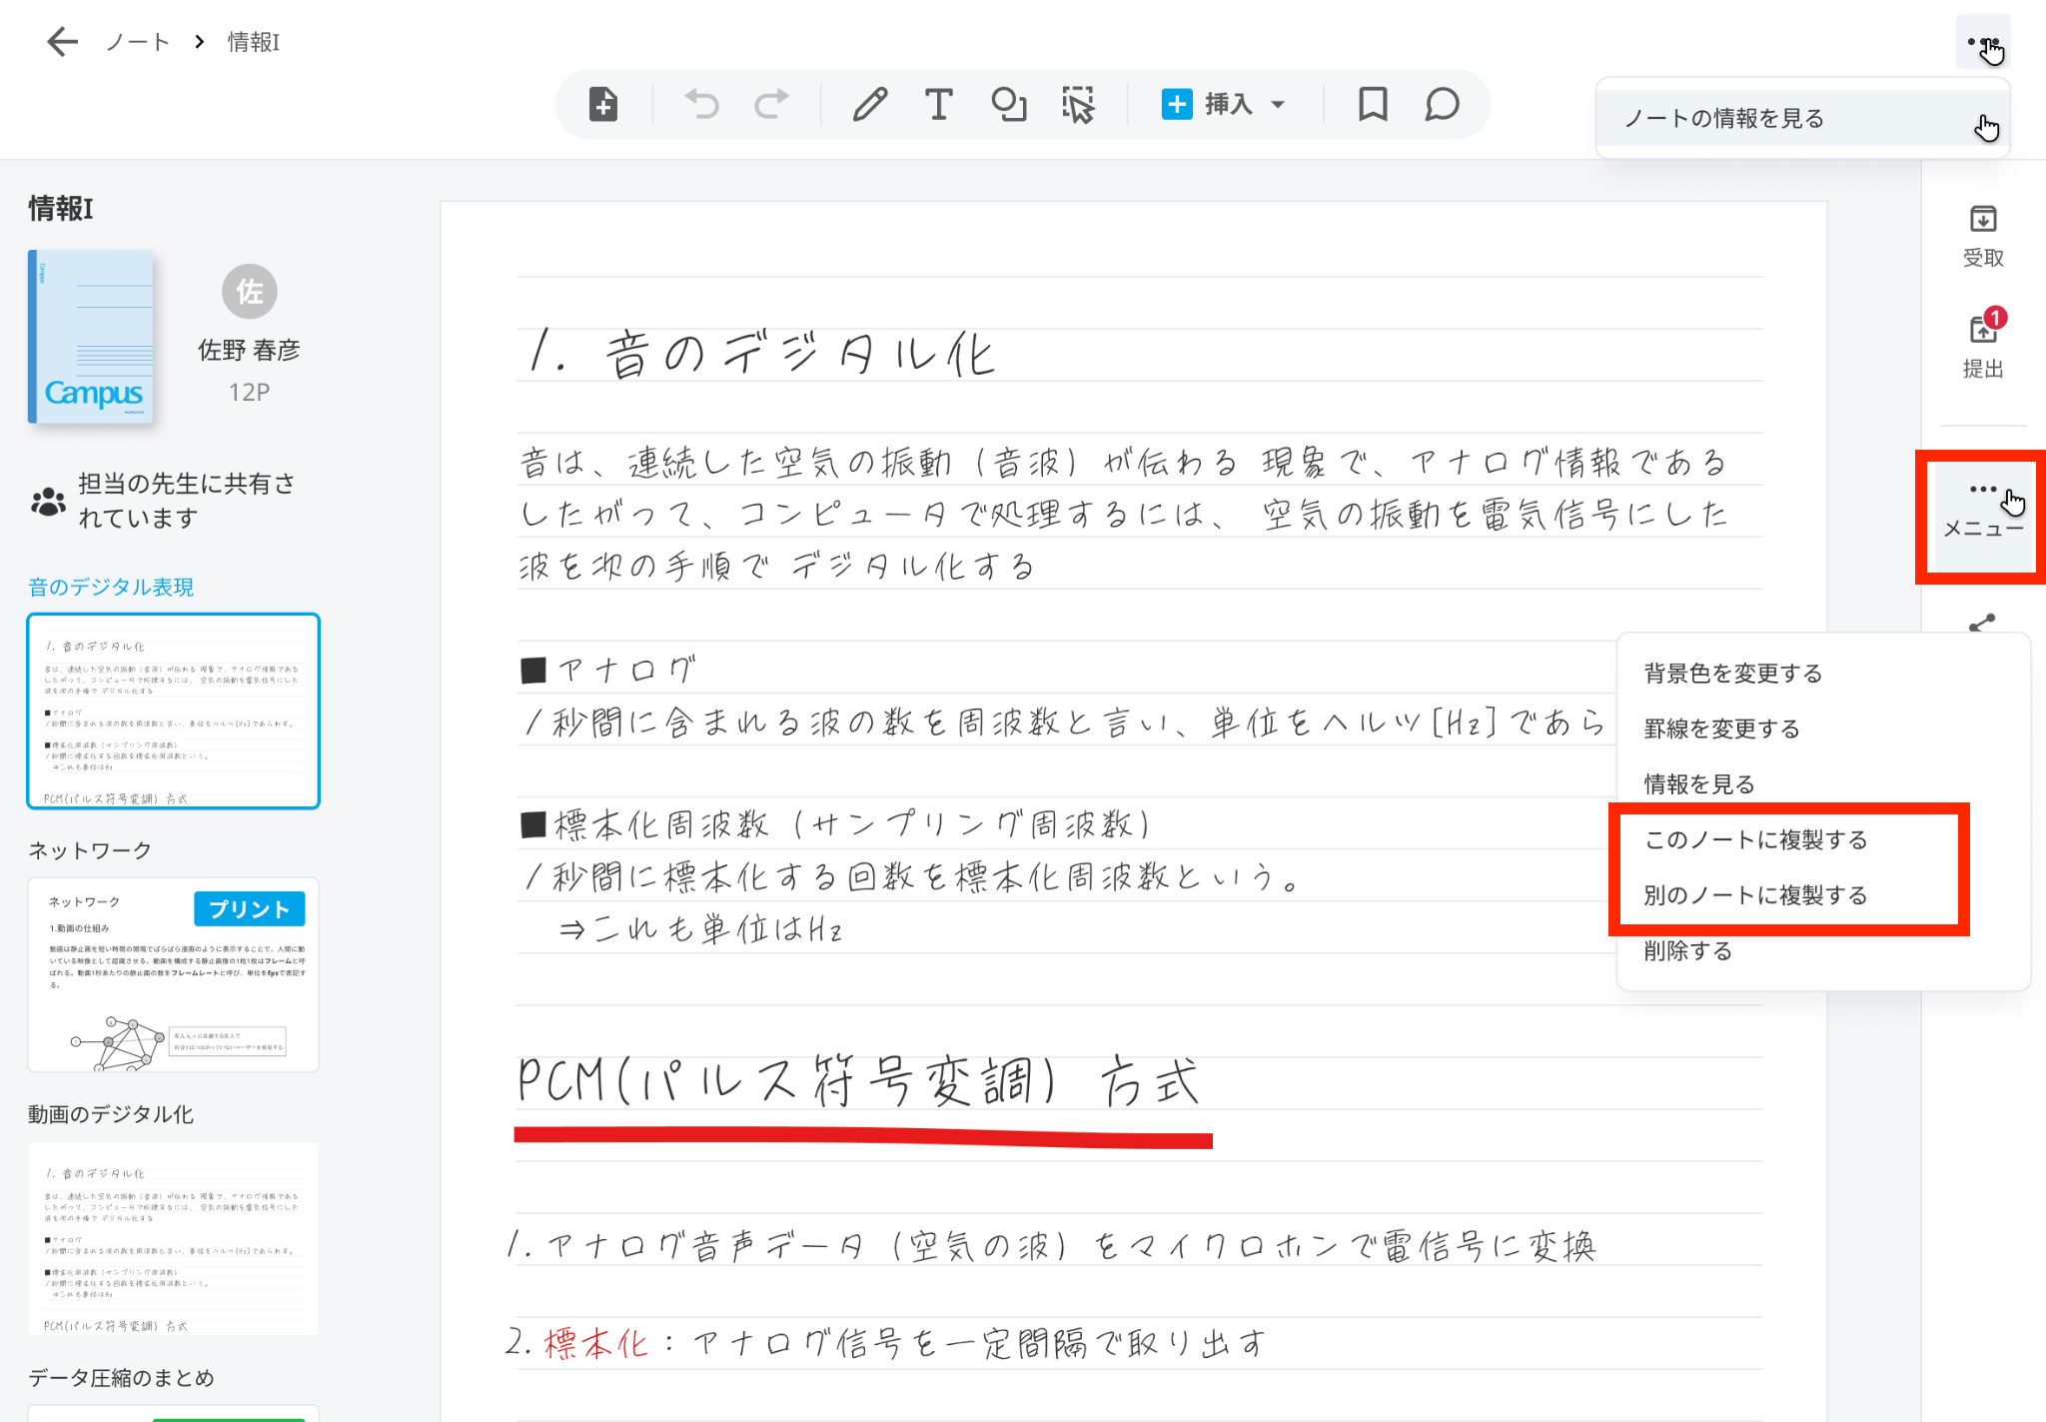Open 音のデジタル表現 page thumbnail

pos(174,711)
